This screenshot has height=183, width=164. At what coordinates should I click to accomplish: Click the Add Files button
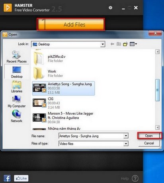tap(71, 24)
